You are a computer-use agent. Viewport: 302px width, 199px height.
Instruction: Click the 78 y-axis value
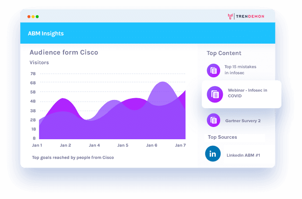pos(33,74)
